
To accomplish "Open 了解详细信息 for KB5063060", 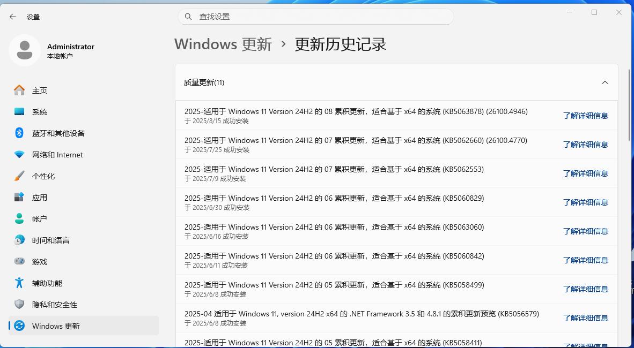I will 586,231.
